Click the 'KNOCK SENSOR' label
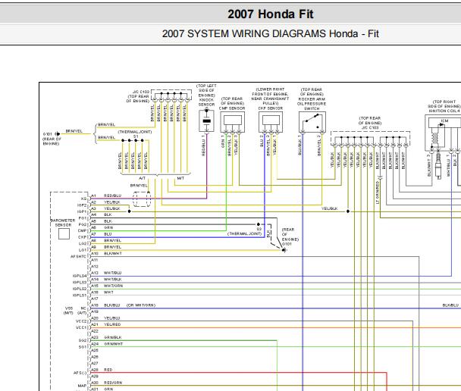The width and height of the screenshot is (461, 391). 207,102
